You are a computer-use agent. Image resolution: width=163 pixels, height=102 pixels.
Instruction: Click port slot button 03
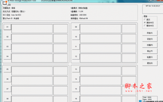click(x=7, y=47)
